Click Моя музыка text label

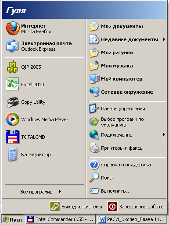pyautogui.click(x=117, y=66)
